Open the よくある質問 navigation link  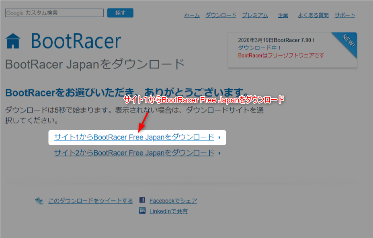[313, 15]
